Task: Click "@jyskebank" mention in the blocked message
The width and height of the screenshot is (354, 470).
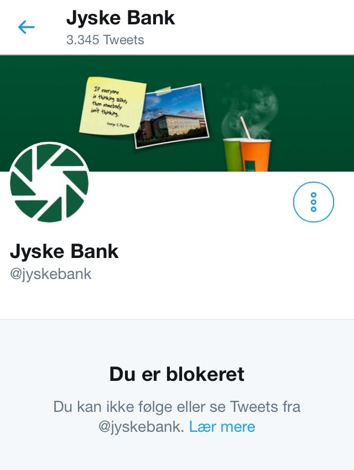Action: (141, 427)
